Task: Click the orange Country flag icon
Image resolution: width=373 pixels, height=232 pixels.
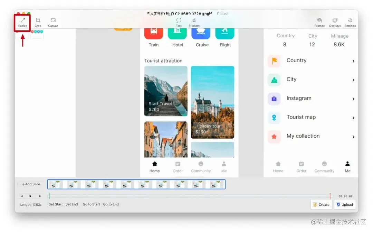Action: click(x=274, y=61)
